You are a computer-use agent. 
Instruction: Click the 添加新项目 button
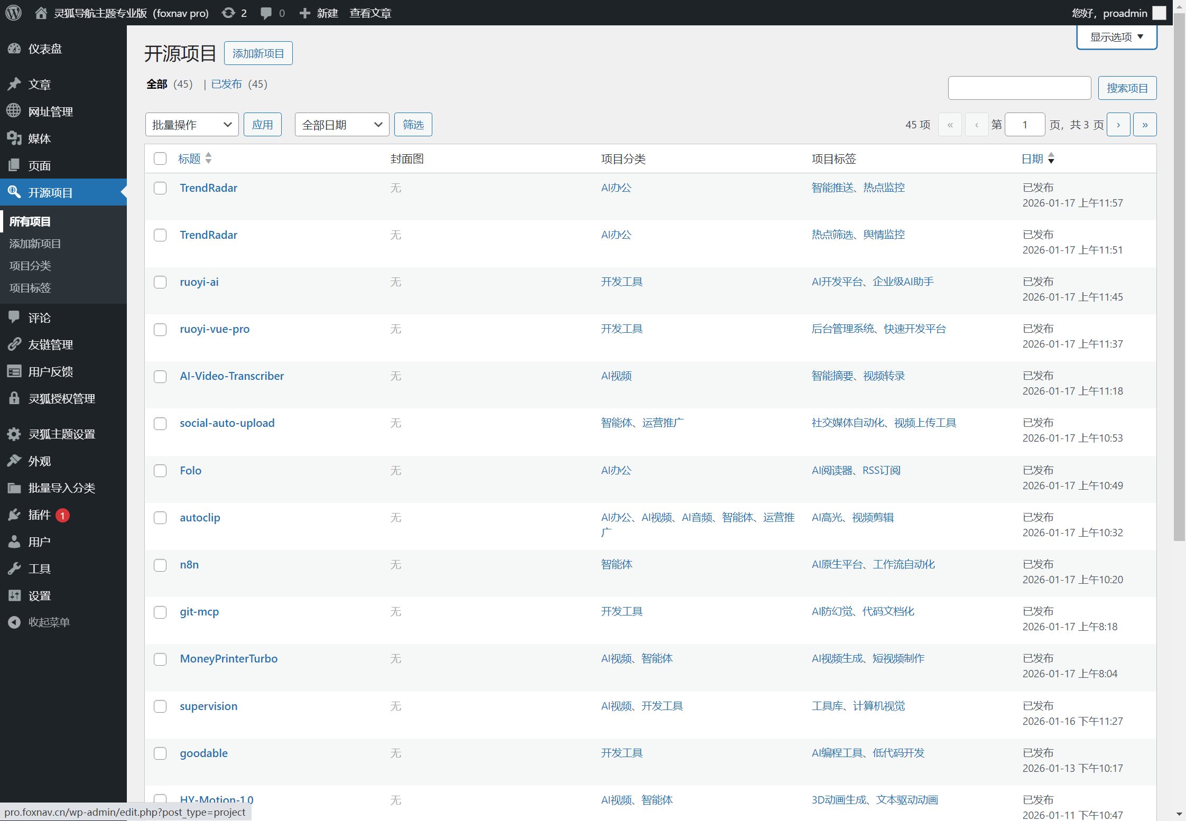click(x=258, y=53)
